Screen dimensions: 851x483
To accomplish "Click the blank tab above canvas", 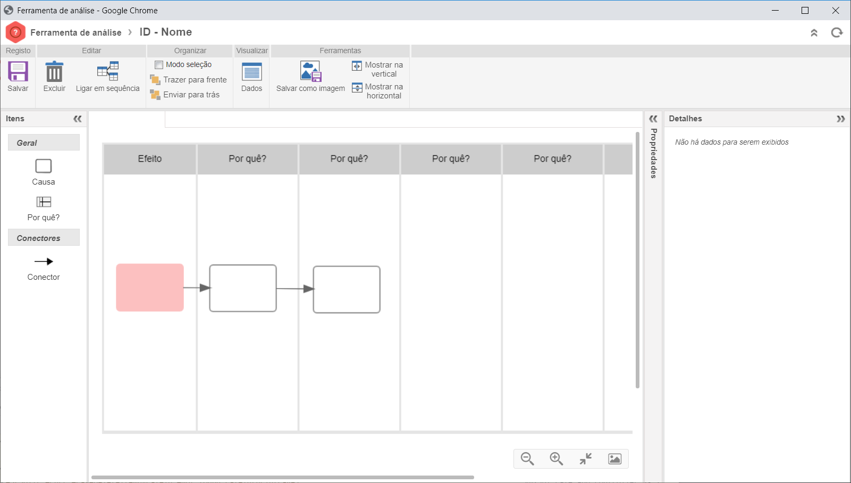I will [127, 119].
